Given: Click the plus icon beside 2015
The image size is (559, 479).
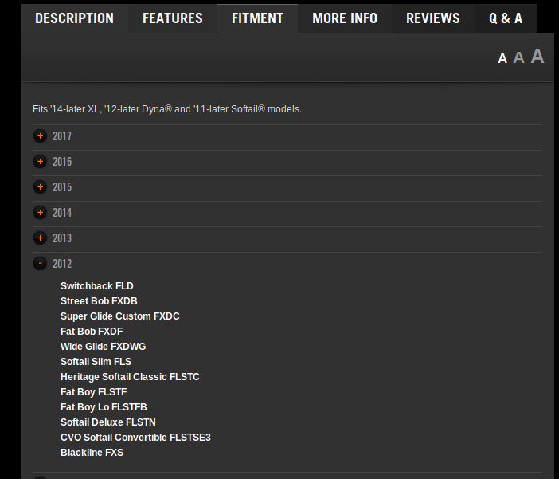Looking at the screenshot, I should click(x=40, y=187).
